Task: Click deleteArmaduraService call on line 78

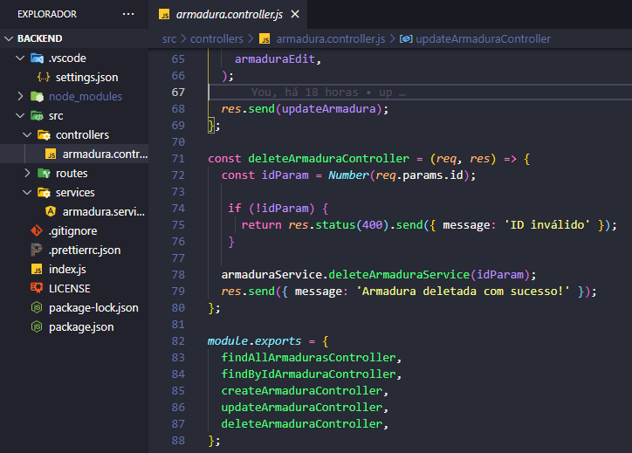Action: pos(399,274)
